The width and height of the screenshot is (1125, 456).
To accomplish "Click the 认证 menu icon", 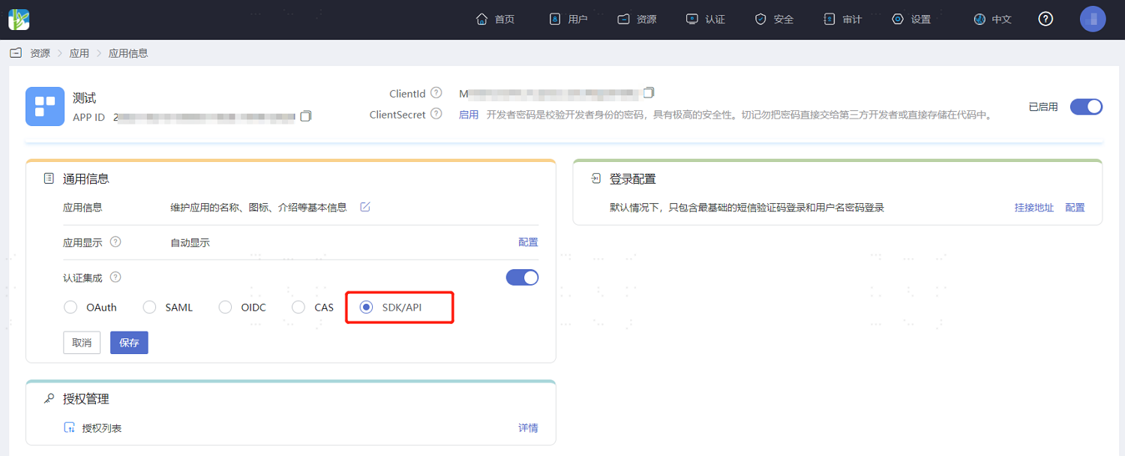I will tap(691, 19).
